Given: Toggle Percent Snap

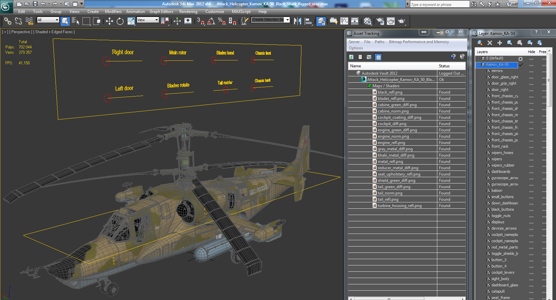Looking at the screenshot, I should click(222, 21).
